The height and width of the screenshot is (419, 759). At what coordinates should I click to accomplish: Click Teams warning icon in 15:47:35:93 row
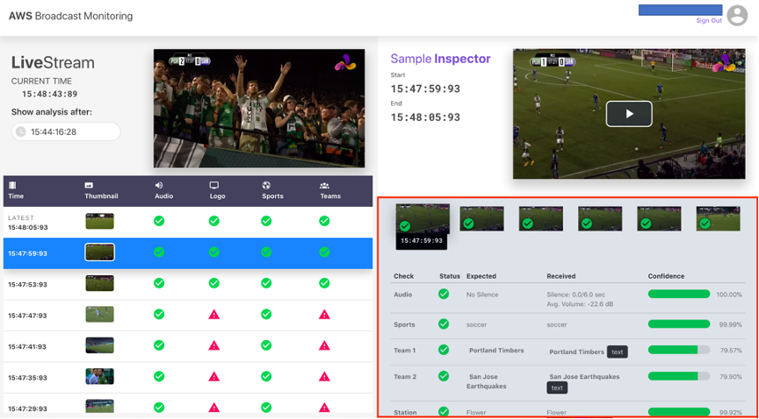click(x=324, y=376)
